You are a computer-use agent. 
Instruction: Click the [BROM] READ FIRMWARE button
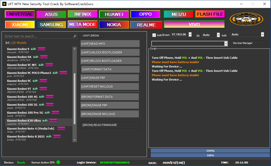[x=111, y=125]
